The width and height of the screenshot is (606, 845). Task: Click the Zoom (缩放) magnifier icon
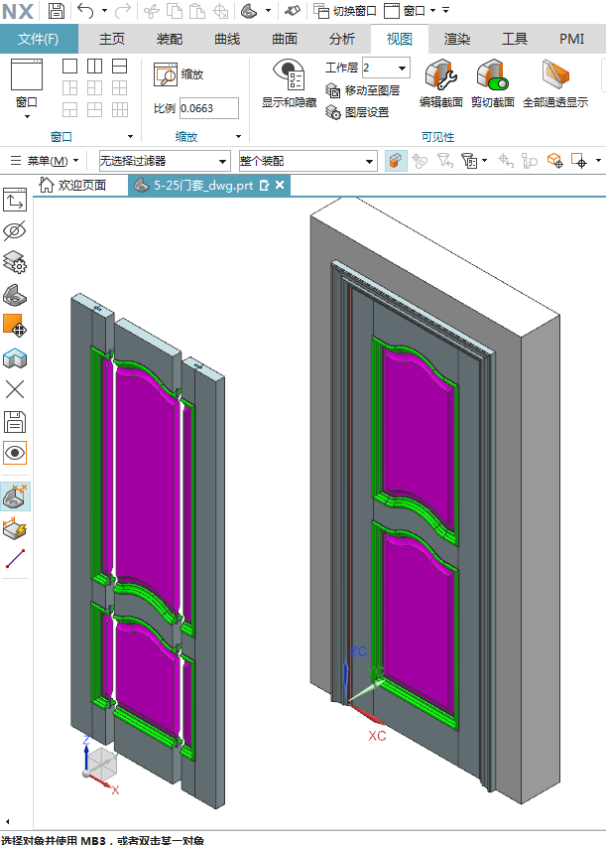coord(165,74)
